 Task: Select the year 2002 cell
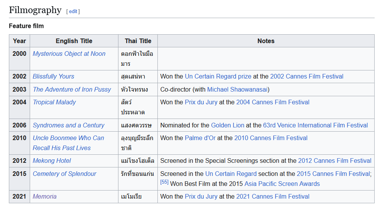[20, 76]
